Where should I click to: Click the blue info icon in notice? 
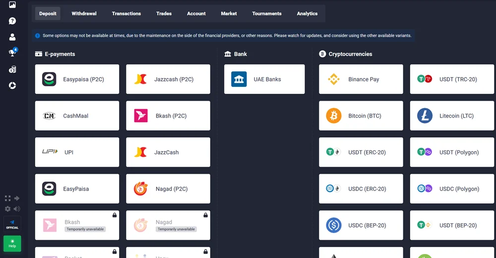(37, 36)
